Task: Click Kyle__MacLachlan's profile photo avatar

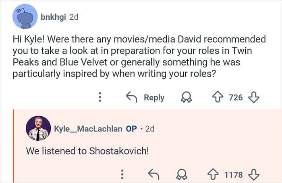Action: [38, 129]
